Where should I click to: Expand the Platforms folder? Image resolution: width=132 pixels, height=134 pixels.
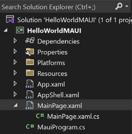coord(15,62)
